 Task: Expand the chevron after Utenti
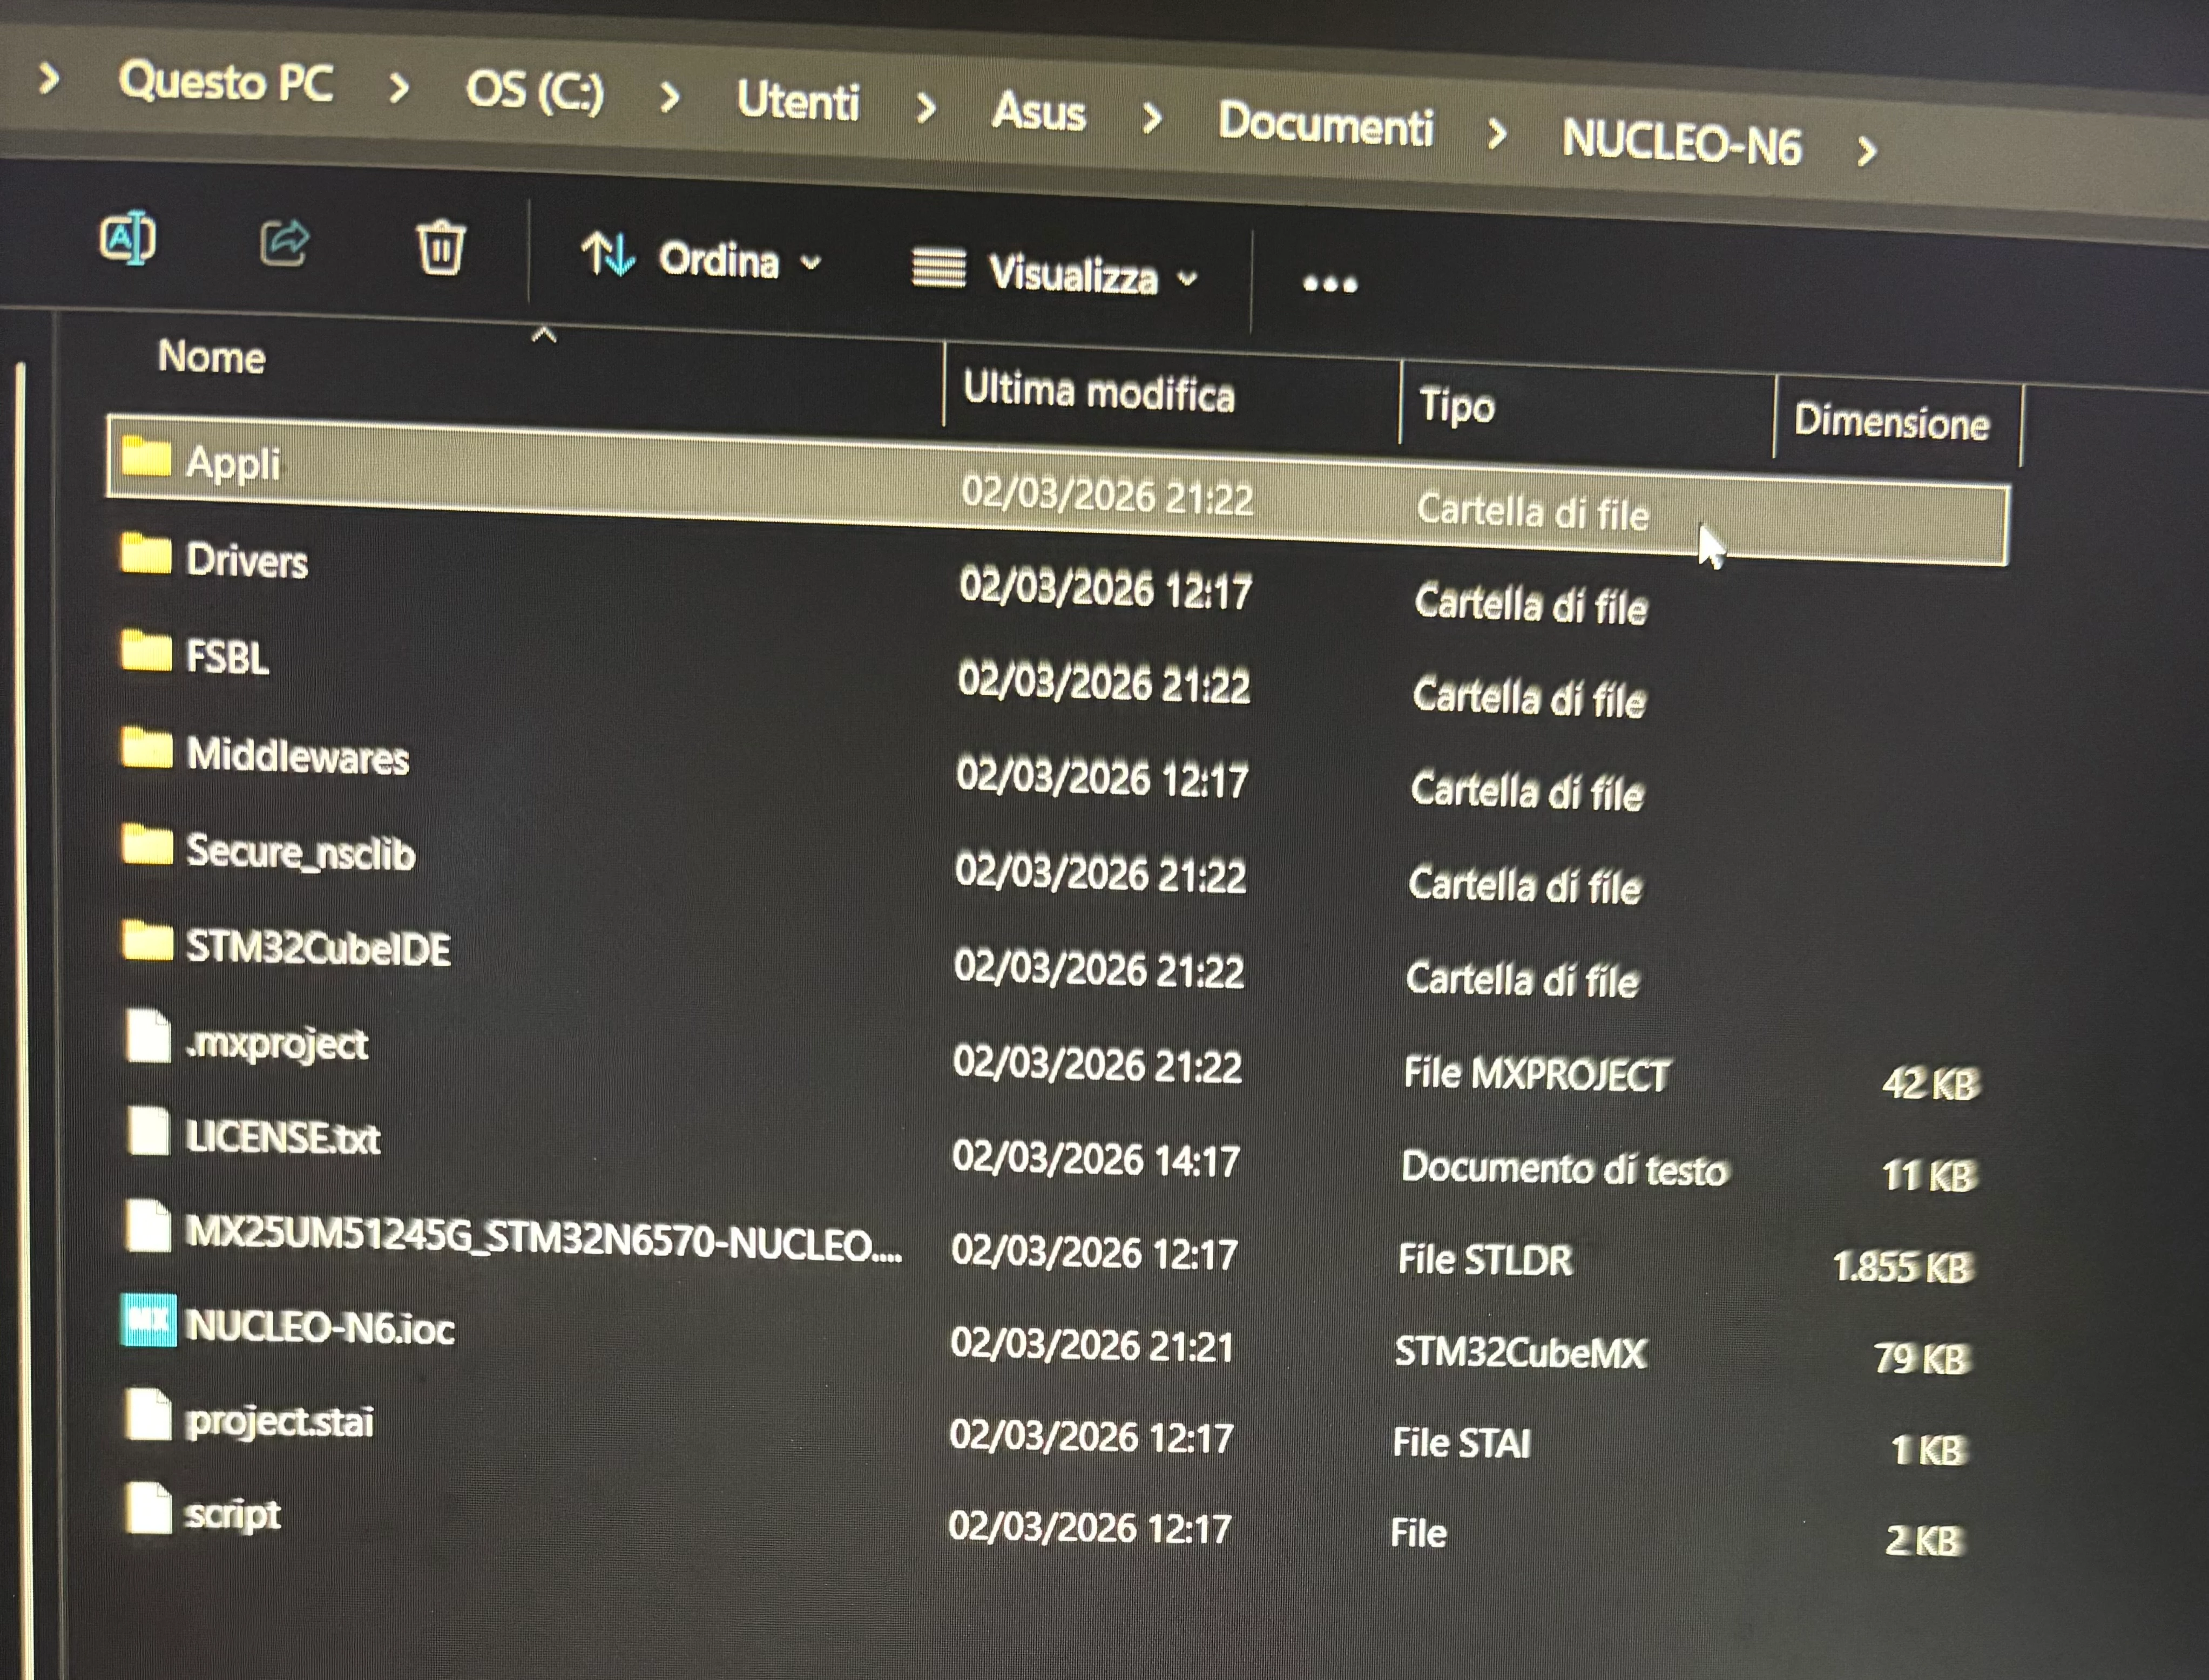pyautogui.click(x=926, y=108)
